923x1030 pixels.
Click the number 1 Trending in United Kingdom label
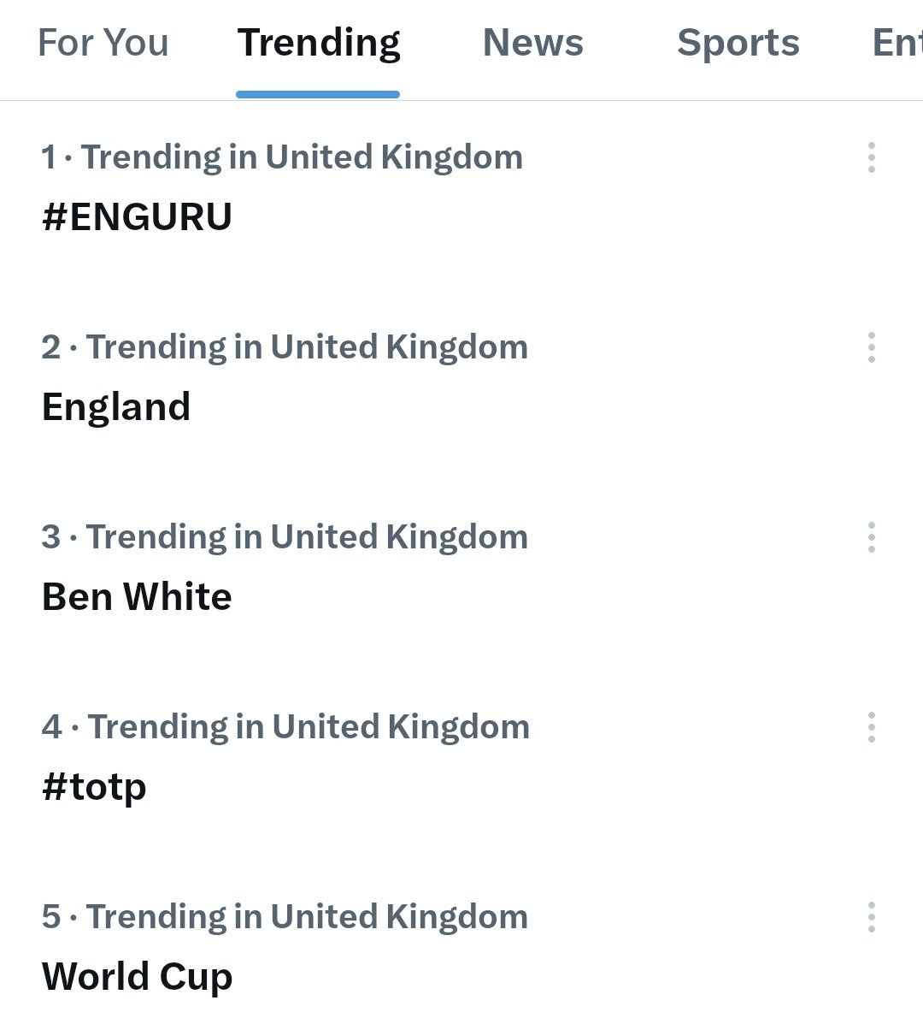coord(282,158)
